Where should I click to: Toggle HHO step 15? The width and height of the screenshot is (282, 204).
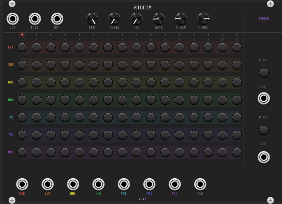222,100
